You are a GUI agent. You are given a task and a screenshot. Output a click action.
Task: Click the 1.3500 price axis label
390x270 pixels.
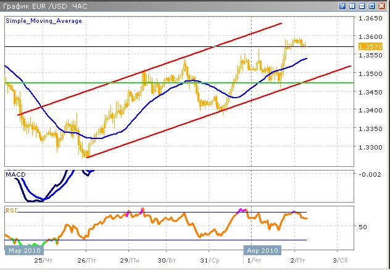[370, 74]
